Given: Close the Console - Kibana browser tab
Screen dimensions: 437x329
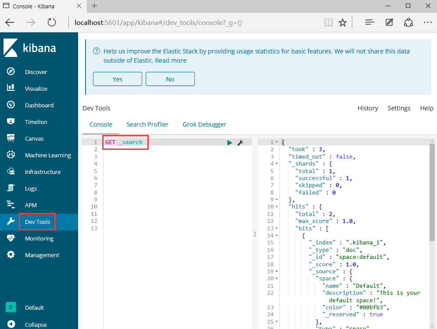Looking at the screenshot, I should click(79, 6).
